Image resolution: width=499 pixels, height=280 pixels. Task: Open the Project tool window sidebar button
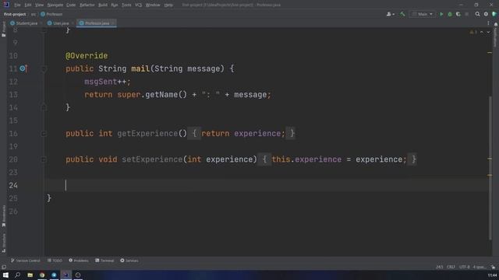click(3, 30)
